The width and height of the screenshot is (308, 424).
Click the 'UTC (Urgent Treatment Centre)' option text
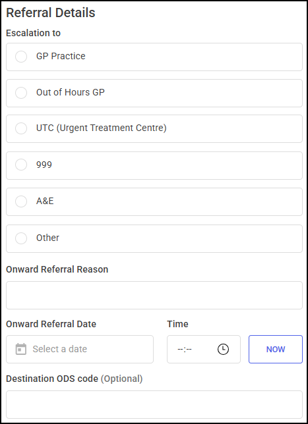point(102,128)
